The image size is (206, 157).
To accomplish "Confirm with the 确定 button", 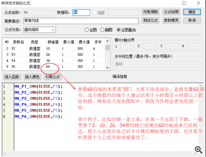I will [192, 12].
